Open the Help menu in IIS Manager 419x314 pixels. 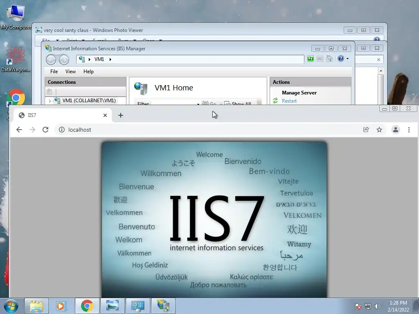pos(88,71)
